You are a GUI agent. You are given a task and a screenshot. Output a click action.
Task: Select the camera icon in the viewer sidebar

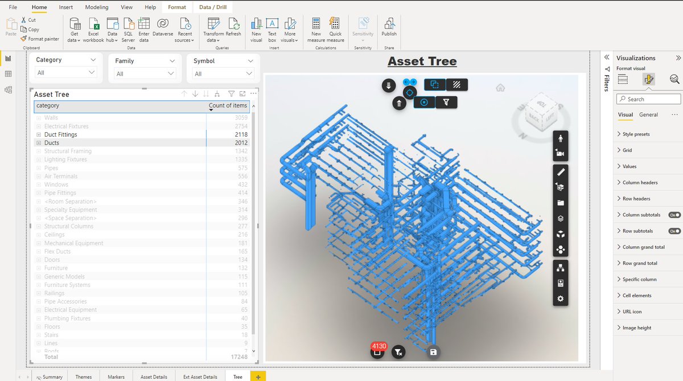pyautogui.click(x=561, y=153)
